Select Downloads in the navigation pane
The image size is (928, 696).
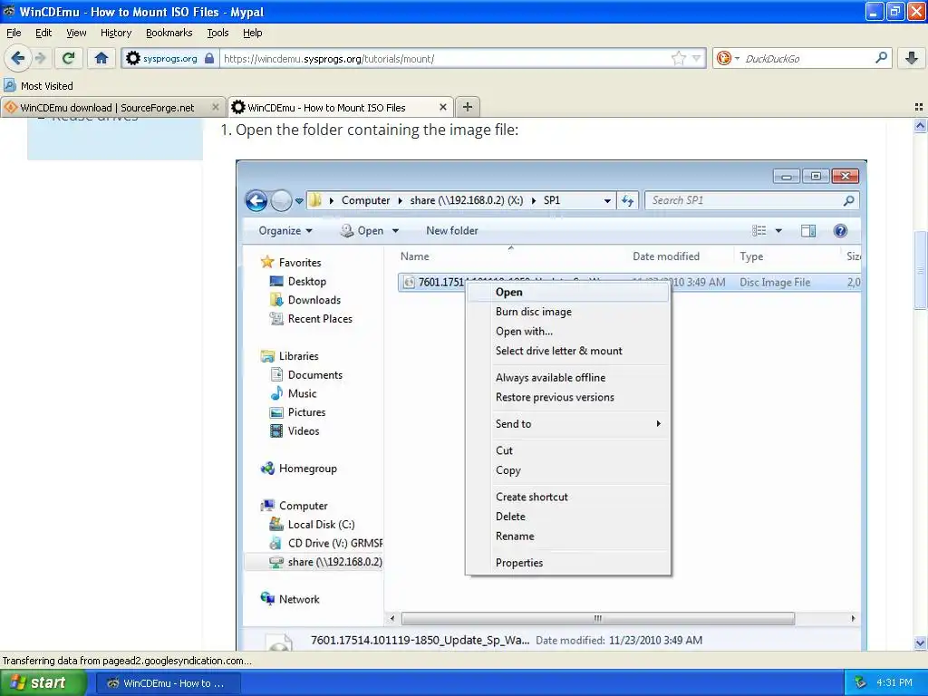coord(305,300)
